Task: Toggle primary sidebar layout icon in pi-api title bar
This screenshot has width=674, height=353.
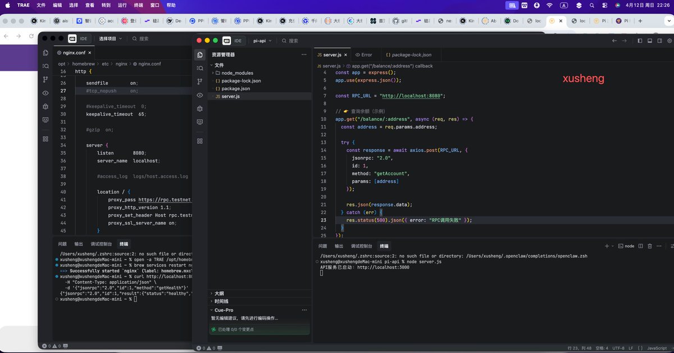Action: 640,40
